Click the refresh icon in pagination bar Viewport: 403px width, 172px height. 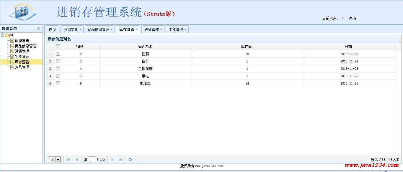click(x=130, y=160)
